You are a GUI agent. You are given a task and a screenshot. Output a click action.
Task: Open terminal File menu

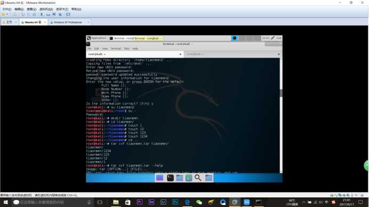click(x=90, y=48)
